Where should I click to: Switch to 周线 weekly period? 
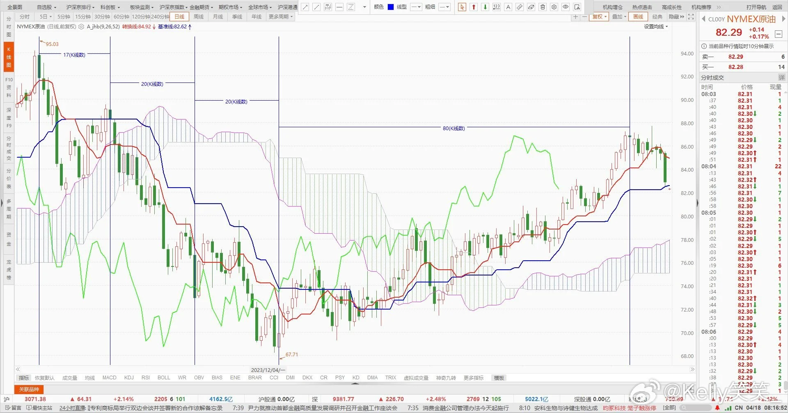pyautogui.click(x=199, y=17)
